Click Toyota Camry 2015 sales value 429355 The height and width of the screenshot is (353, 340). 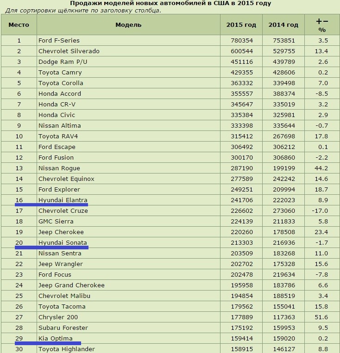(242, 73)
